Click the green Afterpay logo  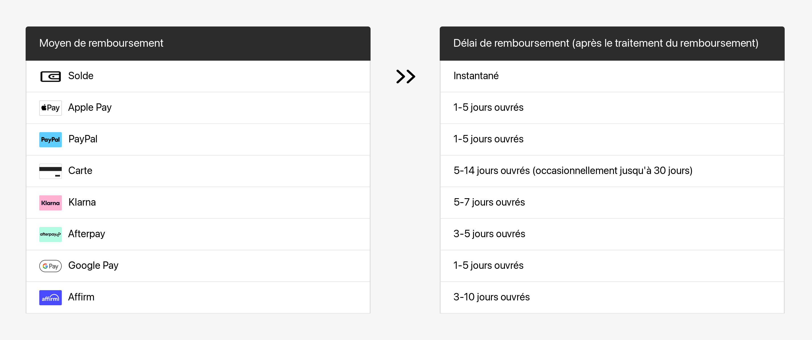click(x=50, y=234)
